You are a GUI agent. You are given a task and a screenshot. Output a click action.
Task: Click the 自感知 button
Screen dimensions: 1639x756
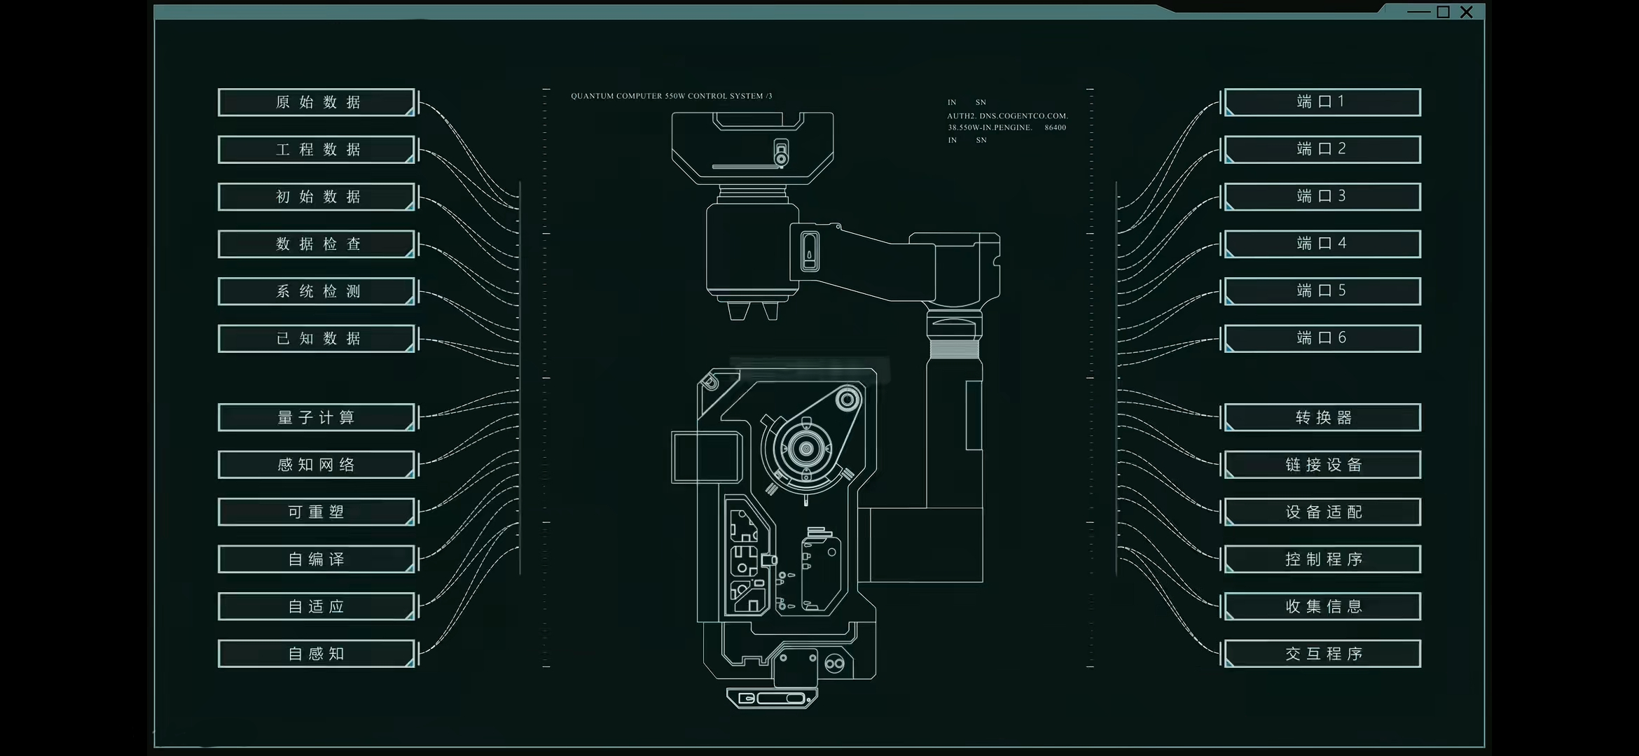317,654
